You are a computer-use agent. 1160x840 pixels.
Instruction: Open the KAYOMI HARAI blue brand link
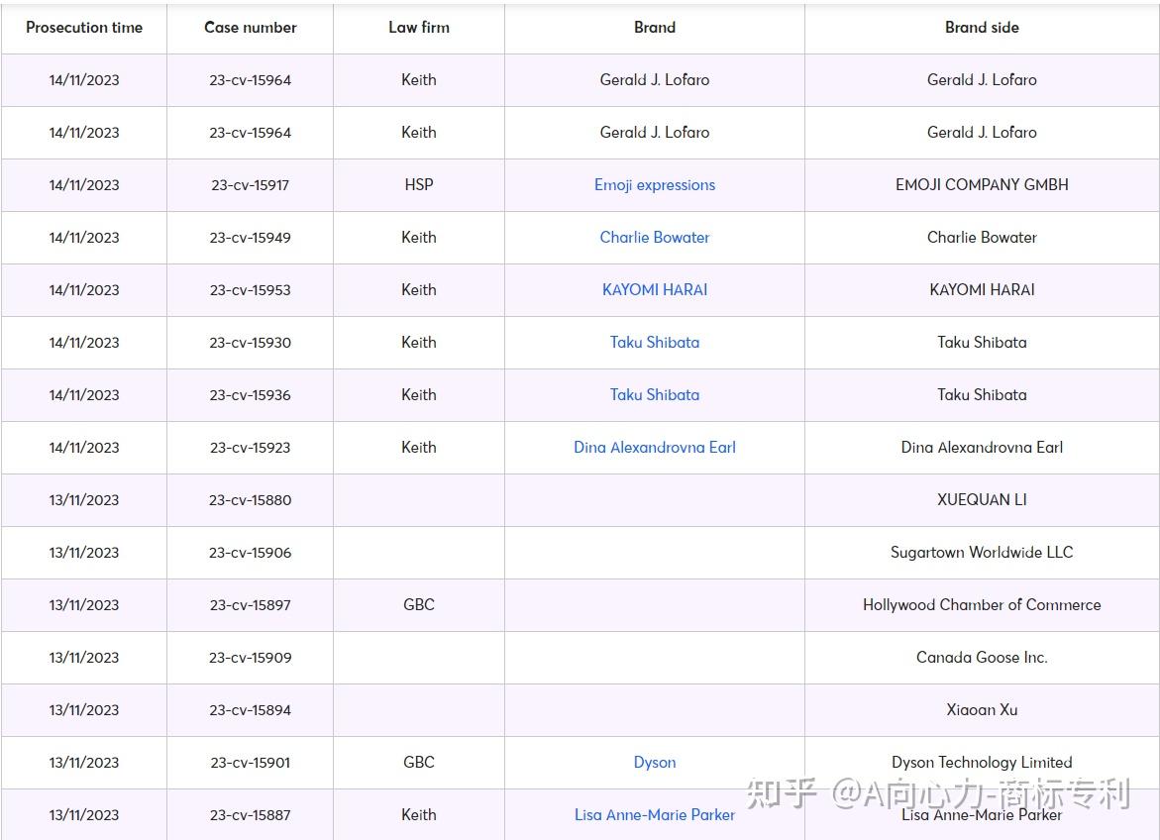pos(655,290)
